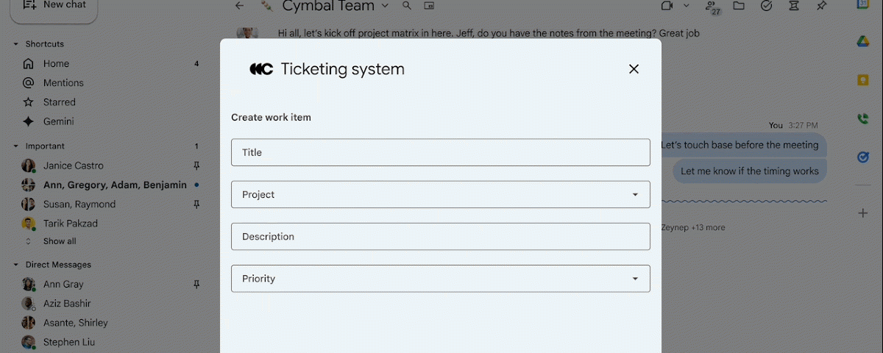Open the shared files folder icon
The width and height of the screenshot is (883, 353).
point(739,6)
